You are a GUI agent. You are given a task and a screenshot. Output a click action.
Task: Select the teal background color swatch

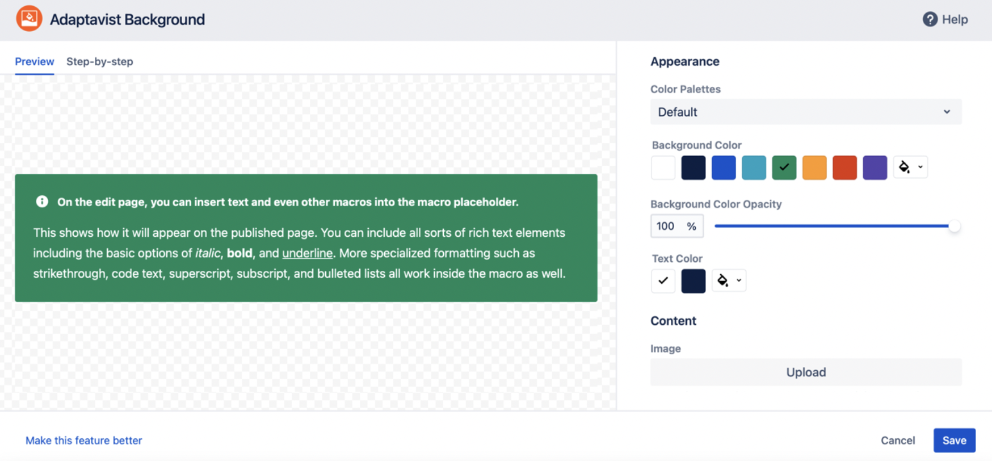pos(754,167)
